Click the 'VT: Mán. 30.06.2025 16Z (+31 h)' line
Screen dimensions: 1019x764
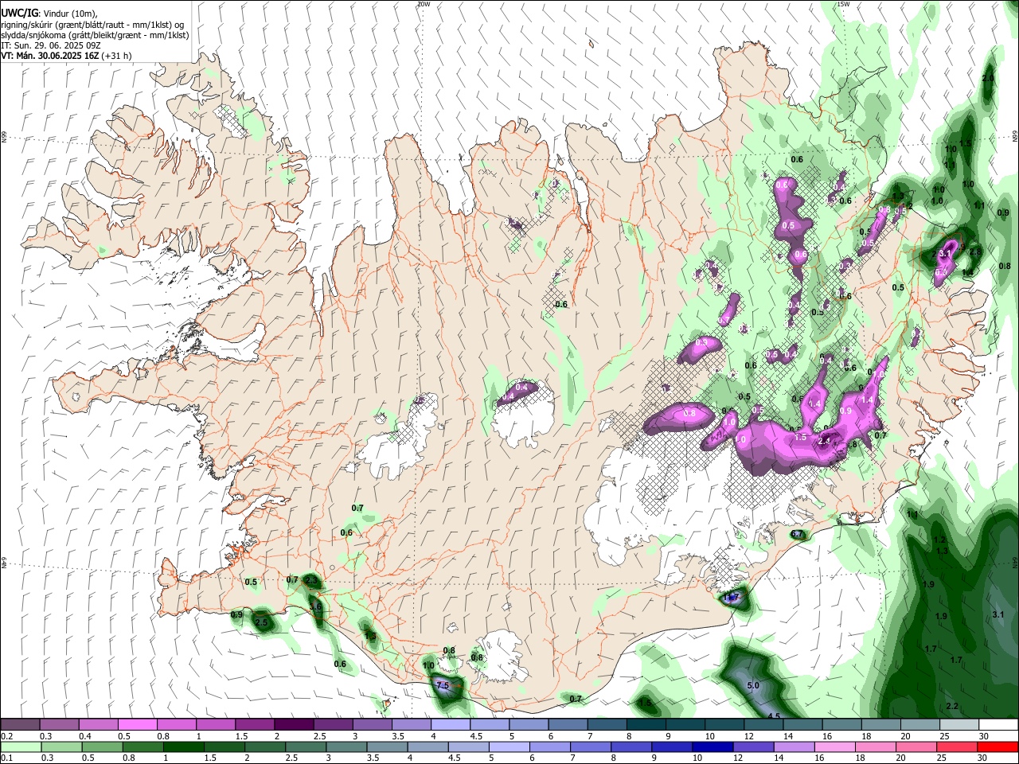click(66, 56)
